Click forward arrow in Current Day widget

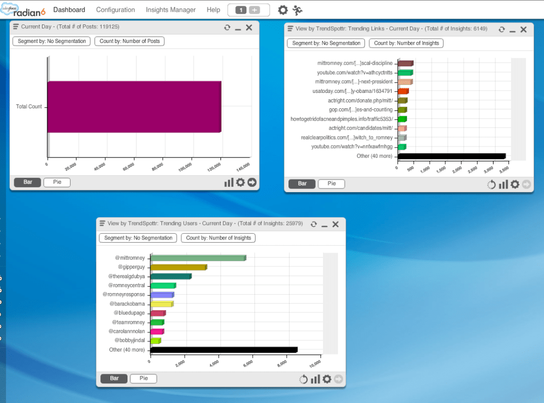click(x=252, y=182)
